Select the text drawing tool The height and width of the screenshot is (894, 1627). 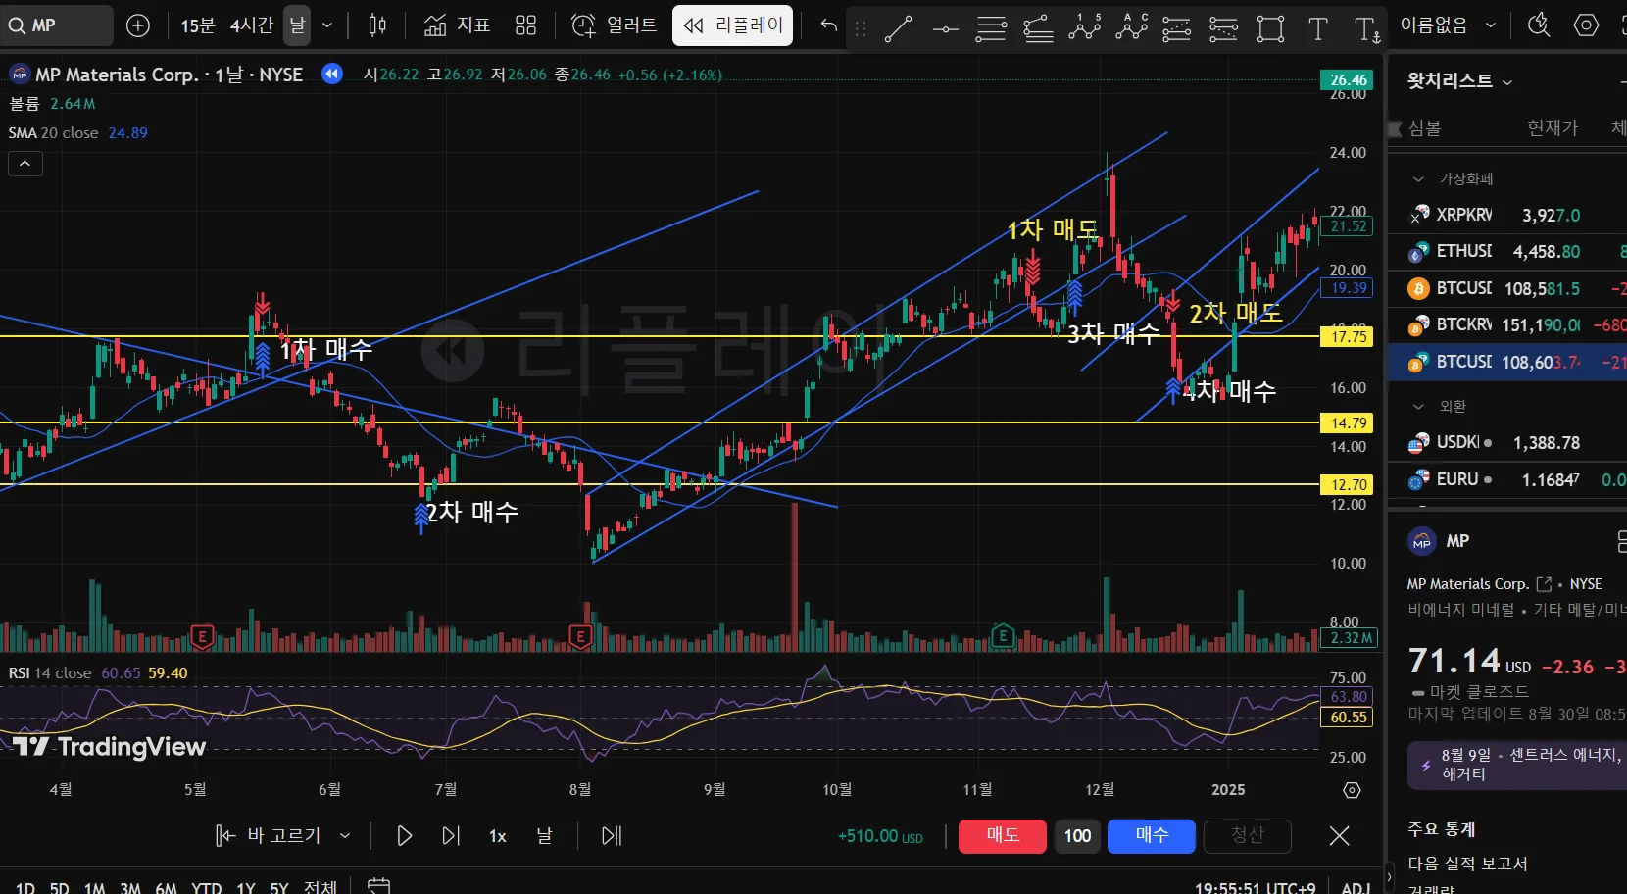[1318, 29]
